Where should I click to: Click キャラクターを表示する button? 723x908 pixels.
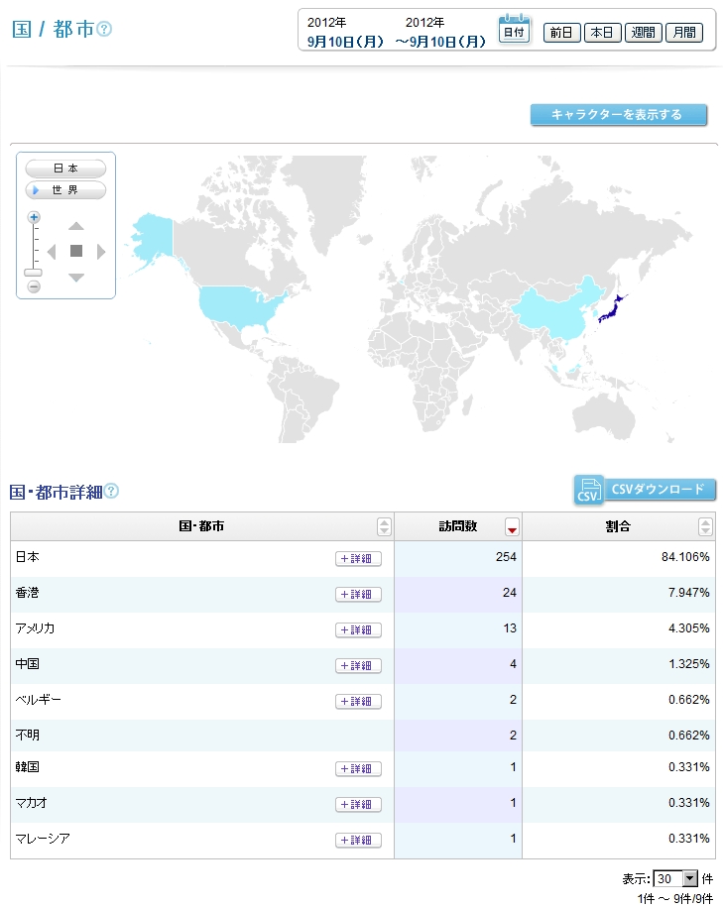coord(618,115)
